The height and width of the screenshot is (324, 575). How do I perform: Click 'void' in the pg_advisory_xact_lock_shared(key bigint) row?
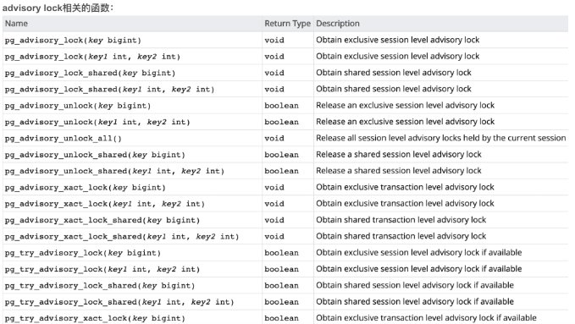pyautogui.click(x=274, y=220)
